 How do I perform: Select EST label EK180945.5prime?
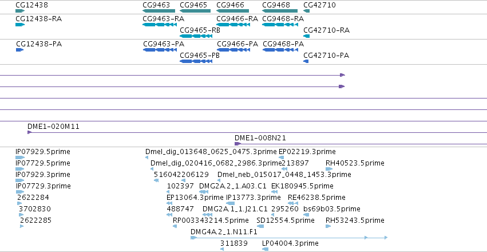(x=303, y=186)
